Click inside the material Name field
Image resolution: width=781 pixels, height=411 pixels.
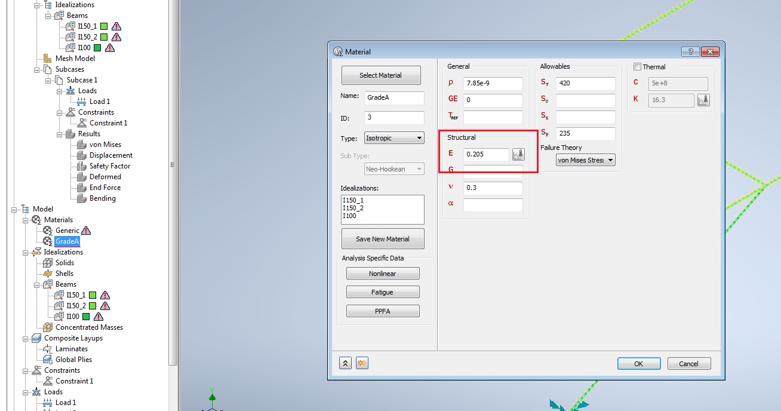[394, 98]
